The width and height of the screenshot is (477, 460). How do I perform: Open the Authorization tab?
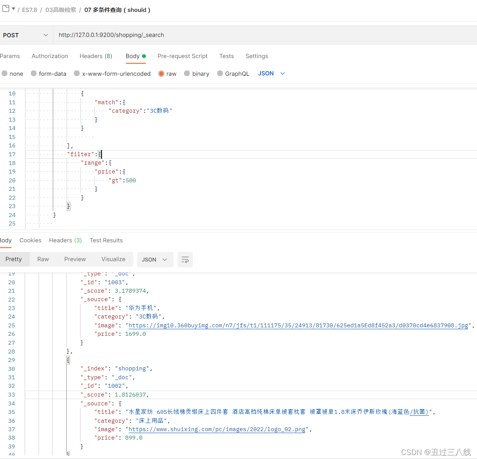[50, 56]
